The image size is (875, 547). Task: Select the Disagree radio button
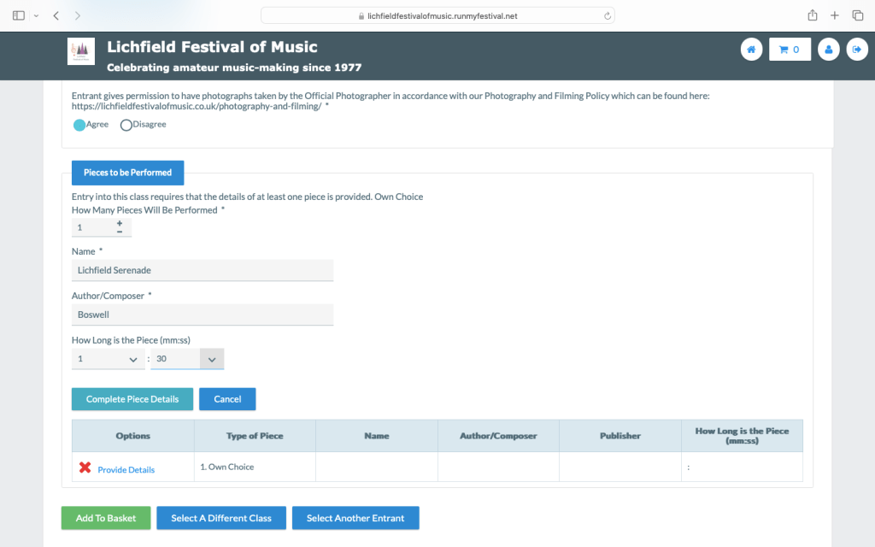click(x=126, y=125)
